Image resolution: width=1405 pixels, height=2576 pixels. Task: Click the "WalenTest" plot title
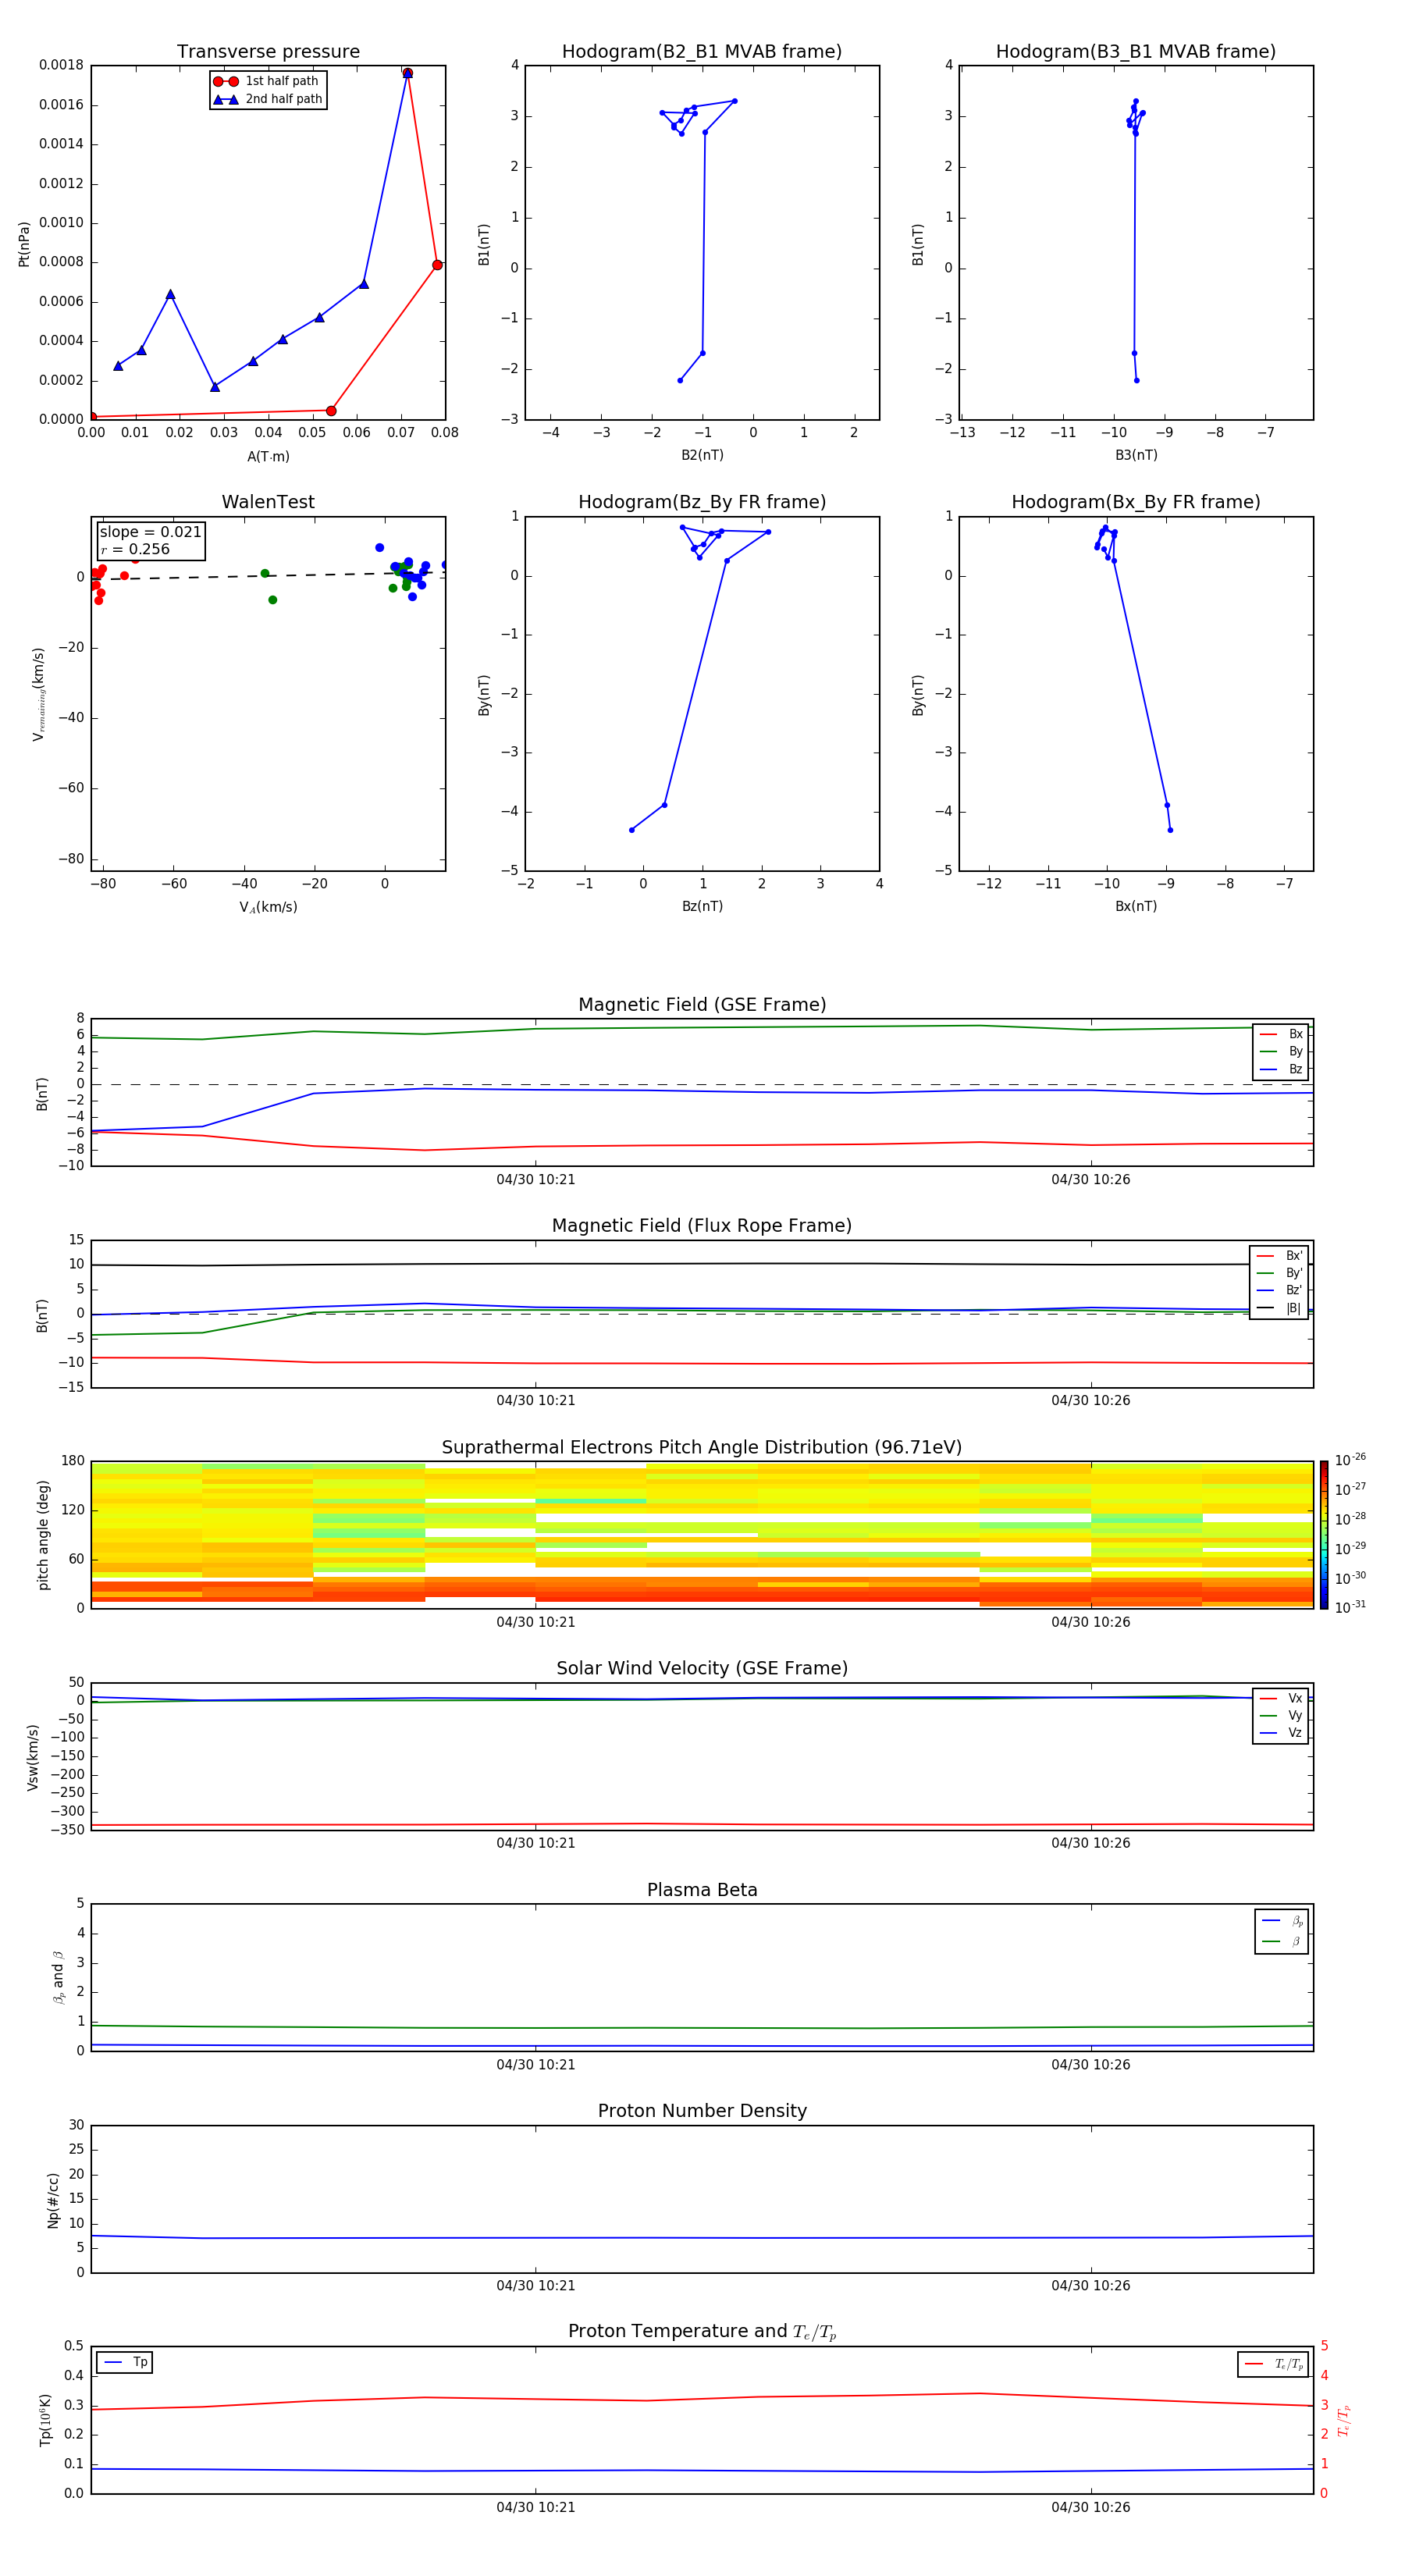pos(268,502)
